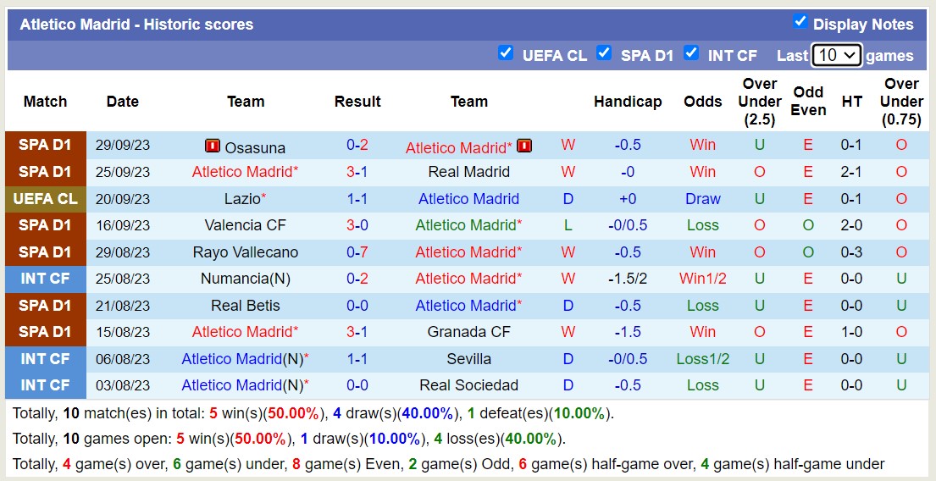Select the Numancia(N) team link

click(x=246, y=279)
